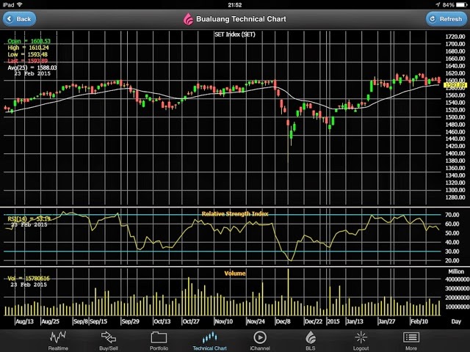The image size is (470, 352).
Task: Refresh the technical chart
Action: coord(446,19)
